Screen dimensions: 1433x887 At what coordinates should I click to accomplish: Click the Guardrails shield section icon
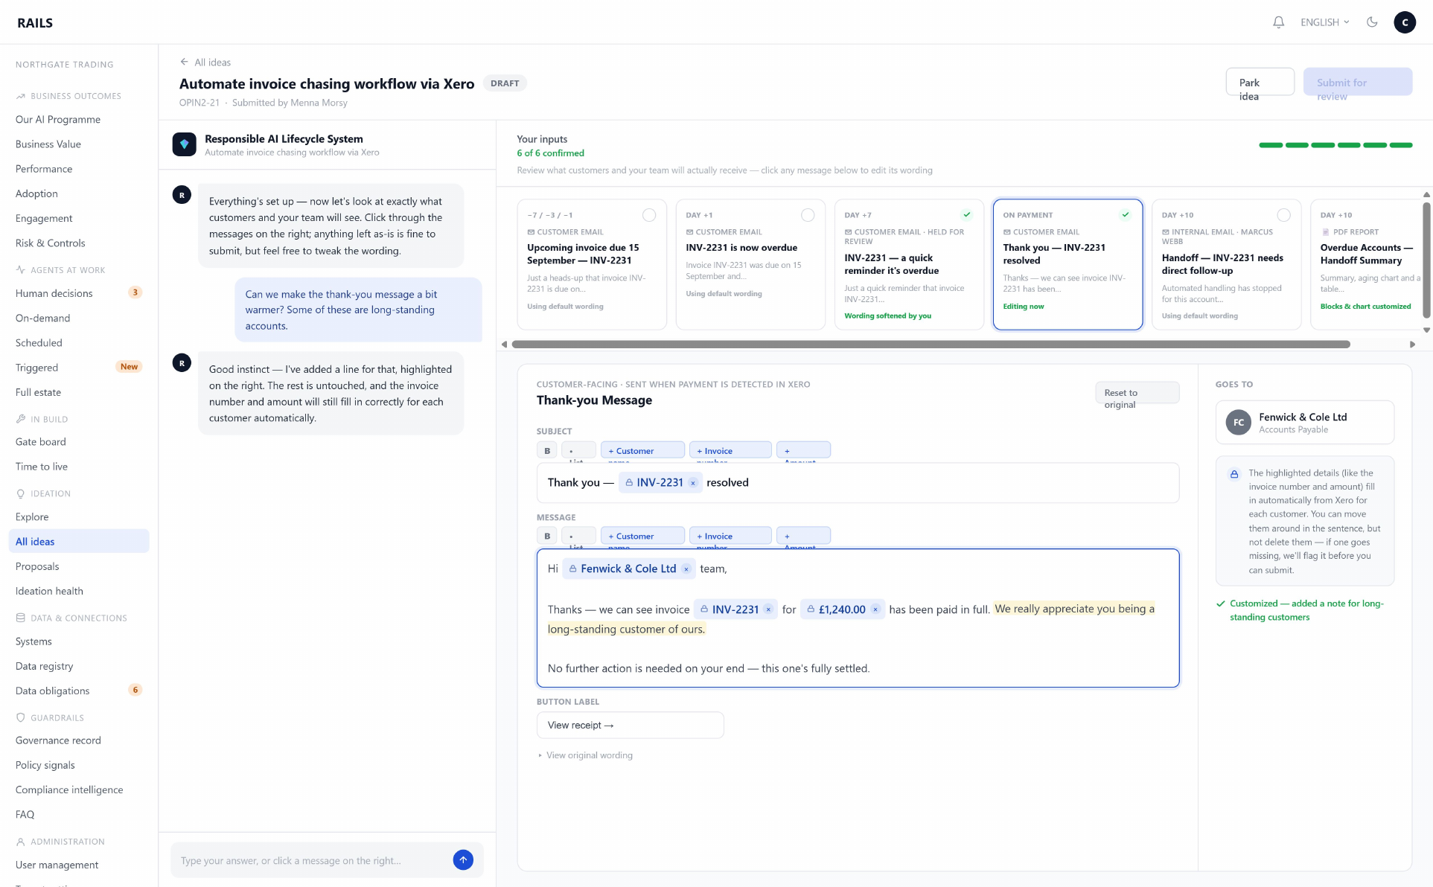click(21, 717)
